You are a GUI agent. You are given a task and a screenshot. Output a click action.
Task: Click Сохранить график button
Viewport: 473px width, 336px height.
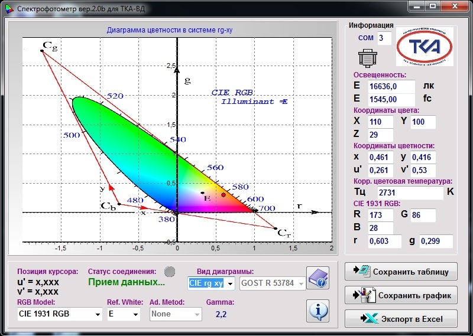(401, 295)
